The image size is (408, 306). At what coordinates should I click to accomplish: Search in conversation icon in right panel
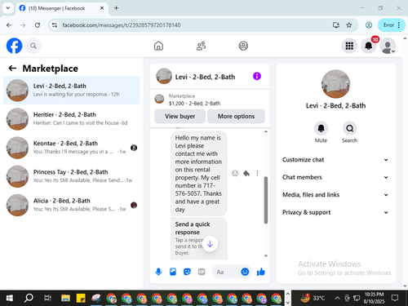point(349,128)
